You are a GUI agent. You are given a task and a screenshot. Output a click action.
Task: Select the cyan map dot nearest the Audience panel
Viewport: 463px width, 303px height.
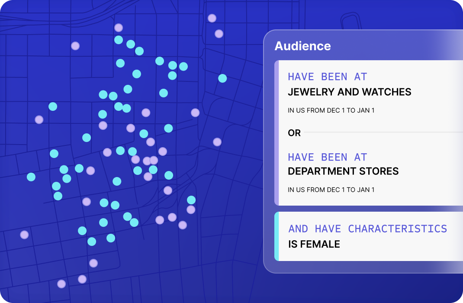point(222,78)
